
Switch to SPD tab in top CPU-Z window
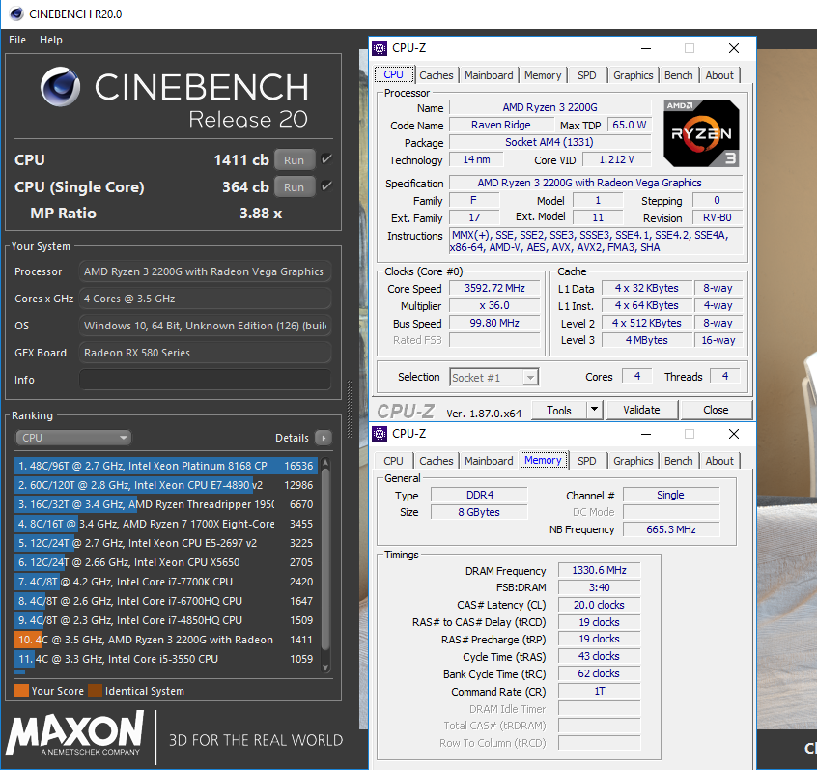click(x=587, y=75)
